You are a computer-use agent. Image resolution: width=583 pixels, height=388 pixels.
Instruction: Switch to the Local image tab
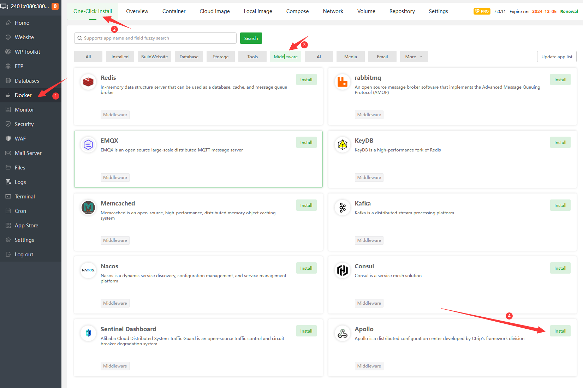258,11
